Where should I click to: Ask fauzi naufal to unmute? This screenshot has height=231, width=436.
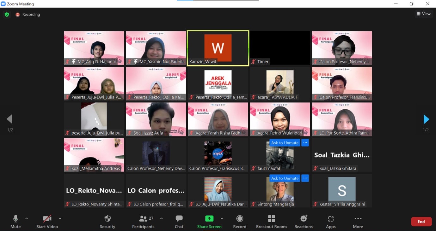[285, 143]
